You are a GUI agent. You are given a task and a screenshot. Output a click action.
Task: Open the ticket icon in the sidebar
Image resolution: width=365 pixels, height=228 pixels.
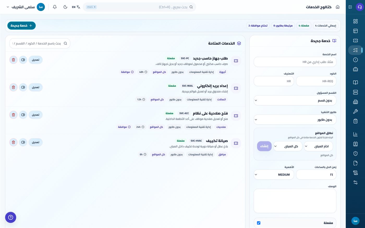point(355,40)
